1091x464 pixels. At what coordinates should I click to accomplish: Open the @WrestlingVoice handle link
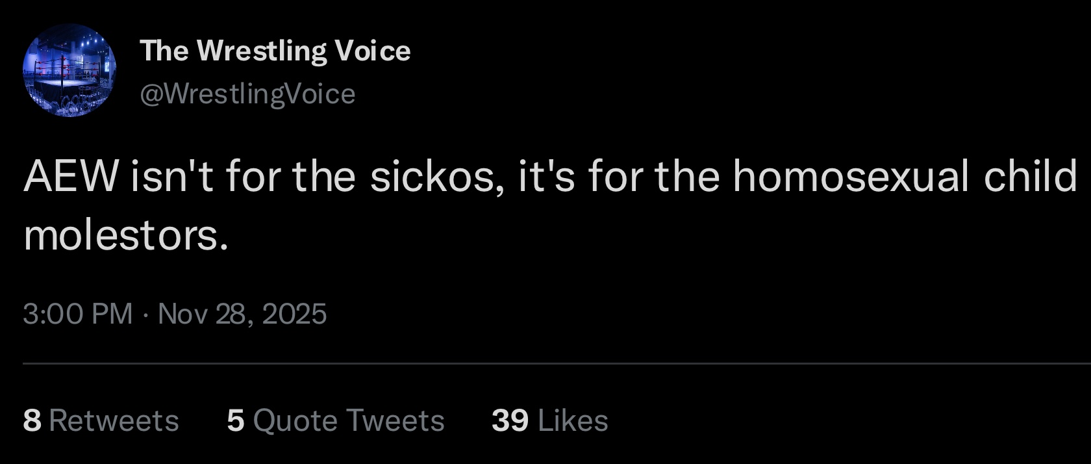[x=247, y=94]
